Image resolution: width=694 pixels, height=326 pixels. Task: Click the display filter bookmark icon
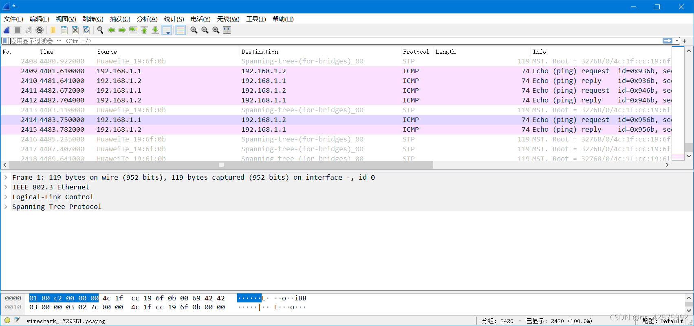[x=5, y=41]
